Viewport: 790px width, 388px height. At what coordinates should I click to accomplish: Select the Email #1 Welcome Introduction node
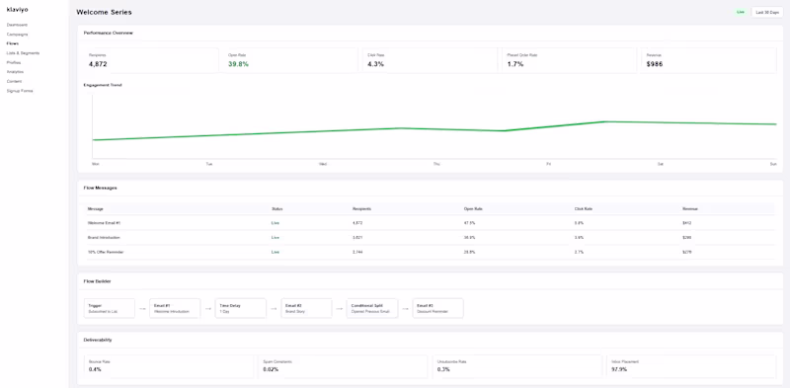point(175,308)
